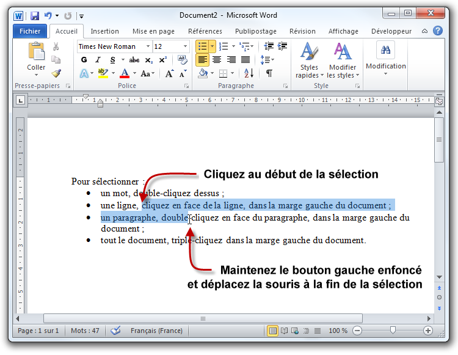Apply superscript formatting
Screen dimensions: 458x355
click(x=162, y=60)
